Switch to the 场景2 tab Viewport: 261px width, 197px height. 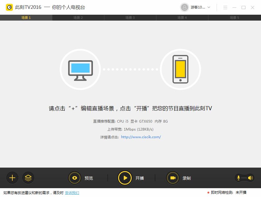(x=78, y=18)
